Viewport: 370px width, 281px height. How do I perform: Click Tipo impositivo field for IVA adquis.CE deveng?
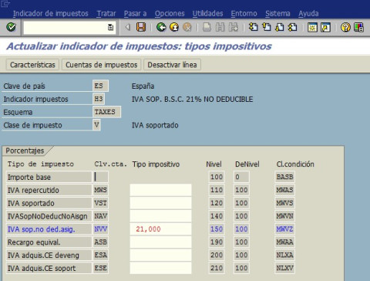160,255
